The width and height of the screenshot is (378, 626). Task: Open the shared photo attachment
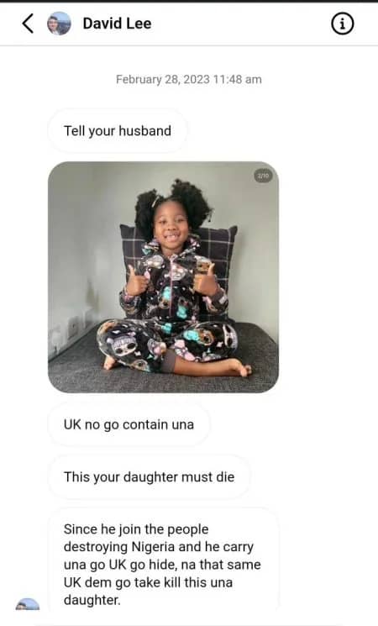click(163, 277)
